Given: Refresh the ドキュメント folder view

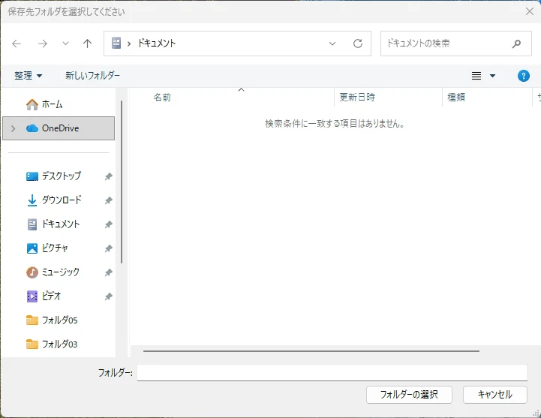Looking at the screenshot, I should [x=358, y=44].
